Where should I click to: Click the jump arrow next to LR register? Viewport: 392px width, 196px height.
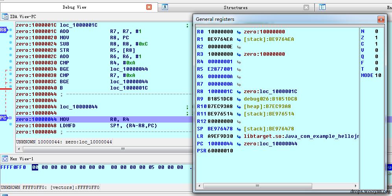pos(239,136)
